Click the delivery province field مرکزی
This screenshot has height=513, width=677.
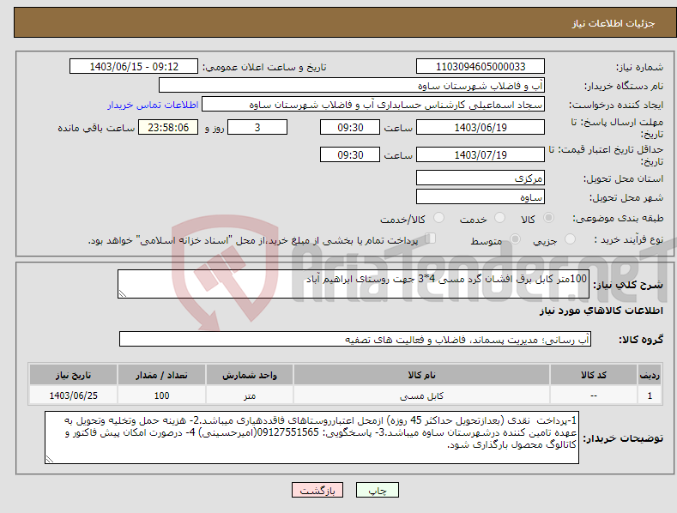tap(481, 178)
